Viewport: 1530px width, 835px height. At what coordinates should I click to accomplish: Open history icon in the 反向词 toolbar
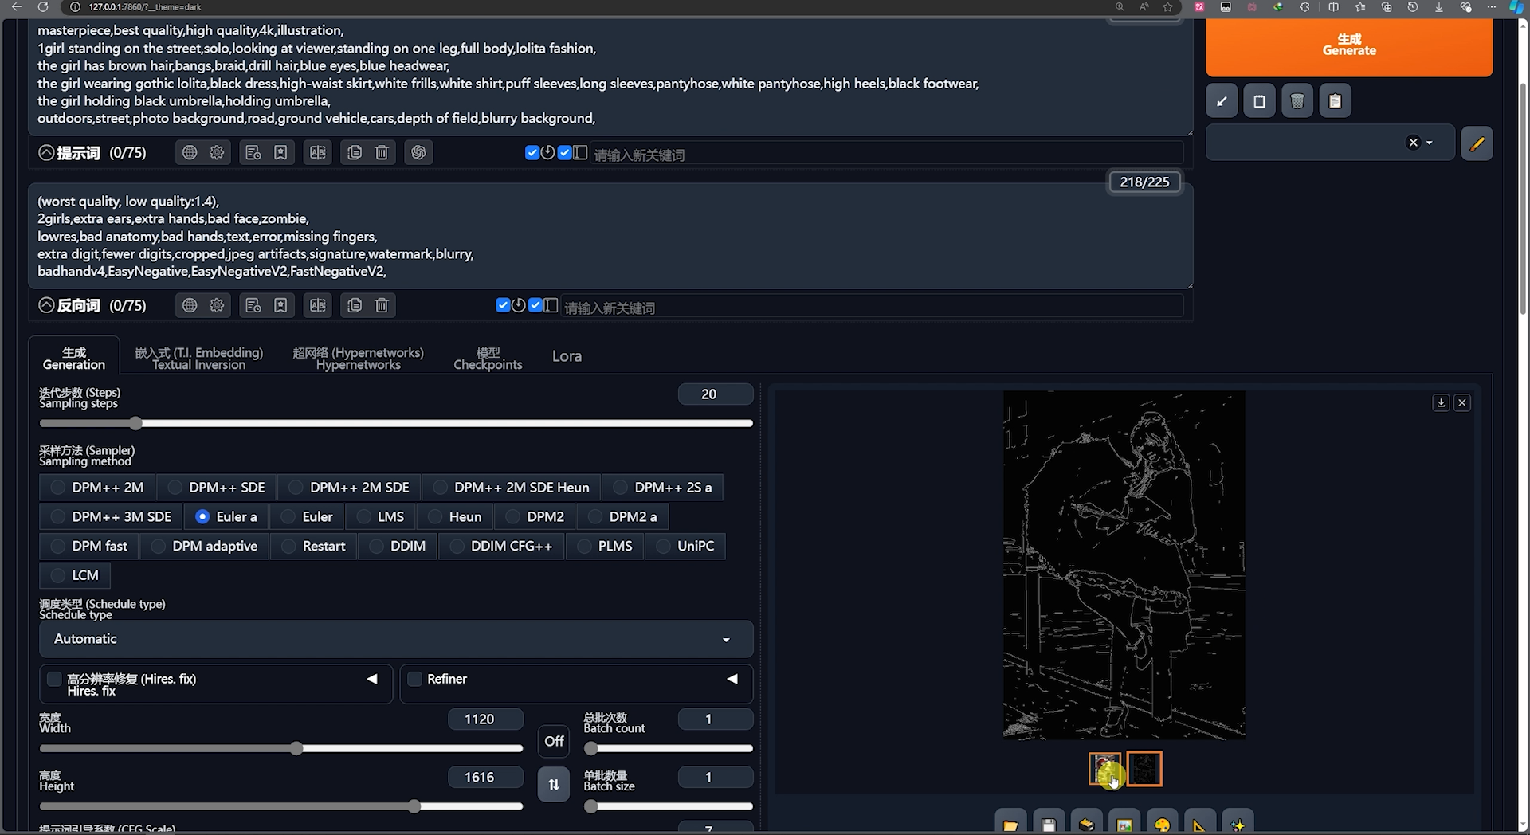(253, 305)
